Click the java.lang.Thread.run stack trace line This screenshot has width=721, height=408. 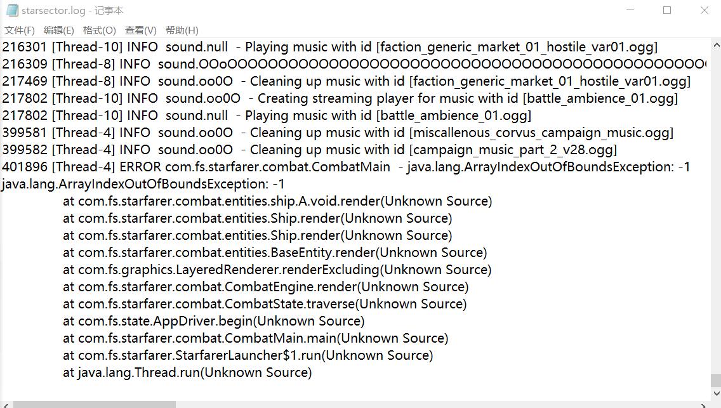coord(187,372)
